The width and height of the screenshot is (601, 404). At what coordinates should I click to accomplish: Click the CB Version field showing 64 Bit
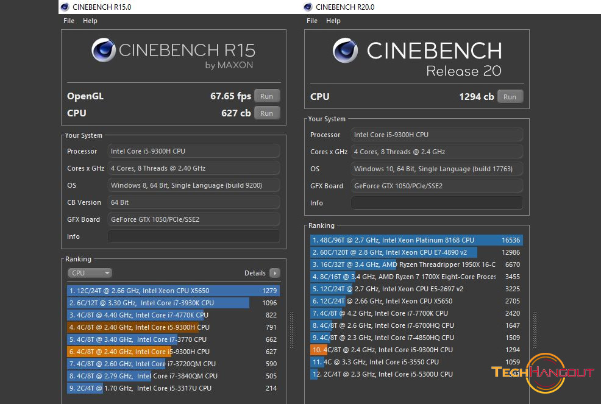[194, 202]
